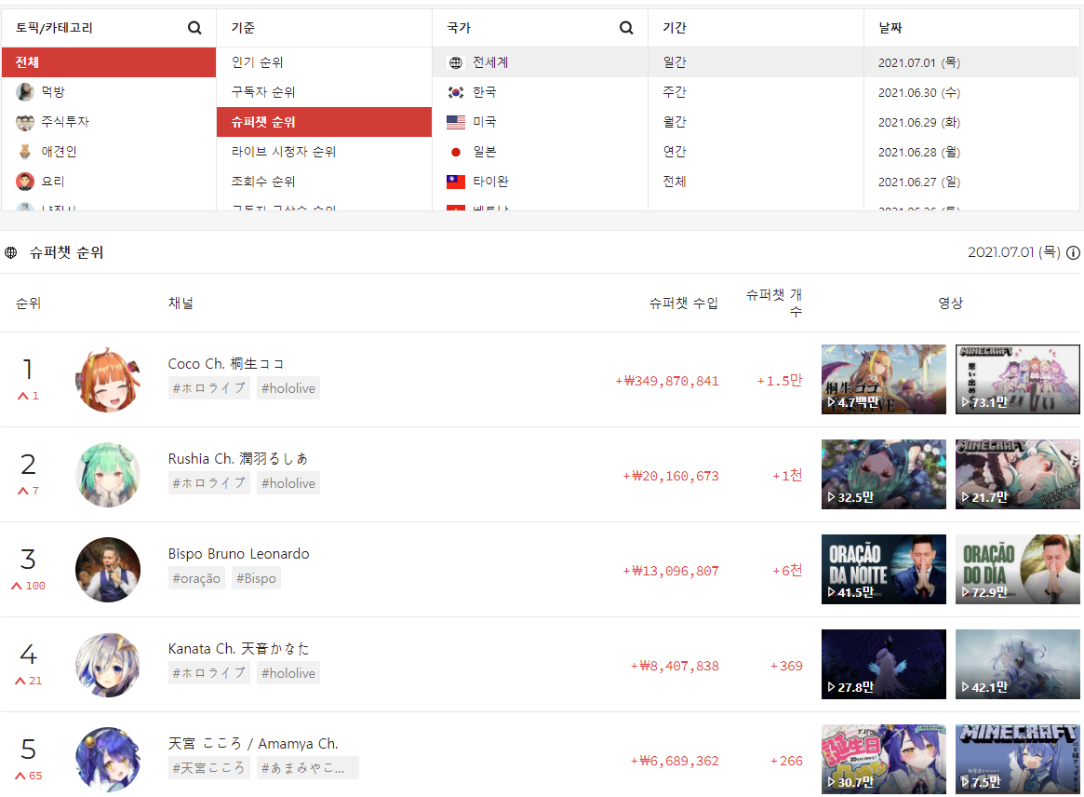The width and height of the screenshot is (1084, 797).
Task: Open Rushia Ch. channel avatar
Action: click(108, 475)
